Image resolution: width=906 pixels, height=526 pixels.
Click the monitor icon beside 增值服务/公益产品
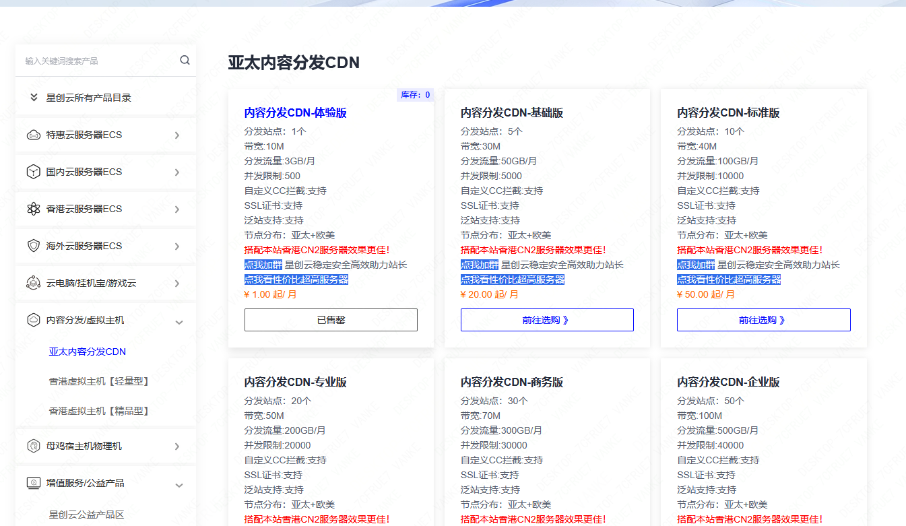(x=34, y=483)
